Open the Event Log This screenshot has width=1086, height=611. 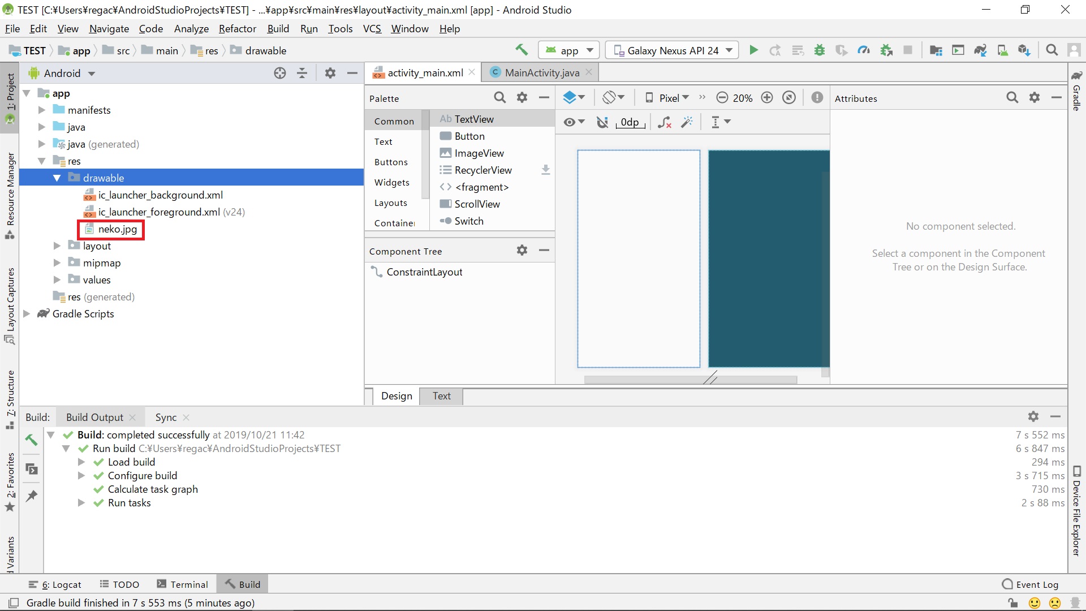tap(1030, 584)
